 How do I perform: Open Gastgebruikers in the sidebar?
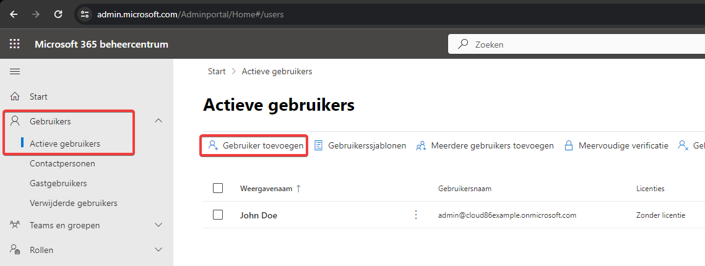click(58, 183)
